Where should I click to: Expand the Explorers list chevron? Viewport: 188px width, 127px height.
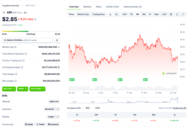58,109
